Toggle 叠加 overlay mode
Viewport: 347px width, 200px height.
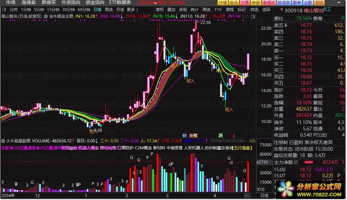[x=171, y=9]
